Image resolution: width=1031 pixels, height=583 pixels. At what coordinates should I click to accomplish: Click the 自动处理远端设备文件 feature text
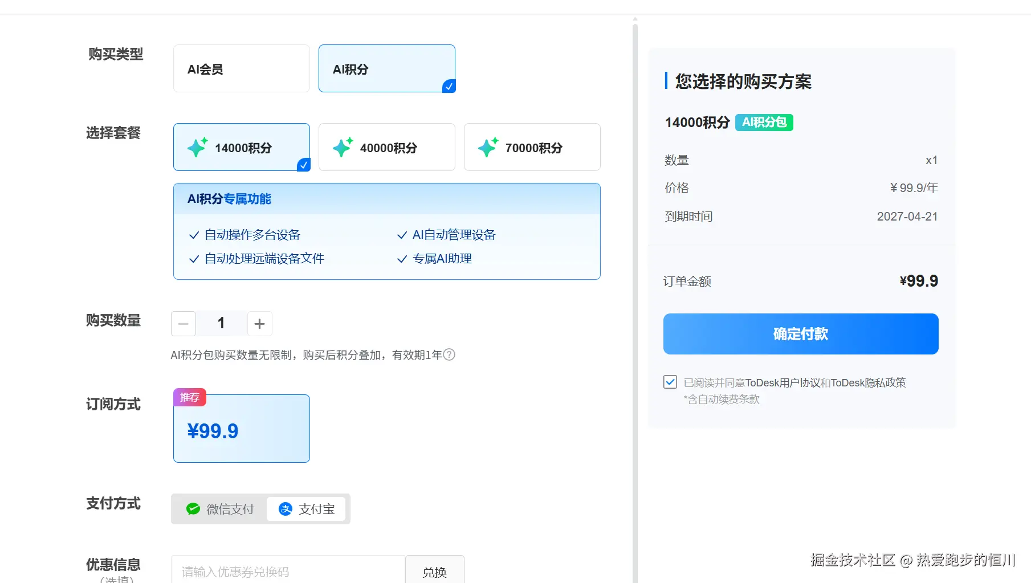point(264,259)
